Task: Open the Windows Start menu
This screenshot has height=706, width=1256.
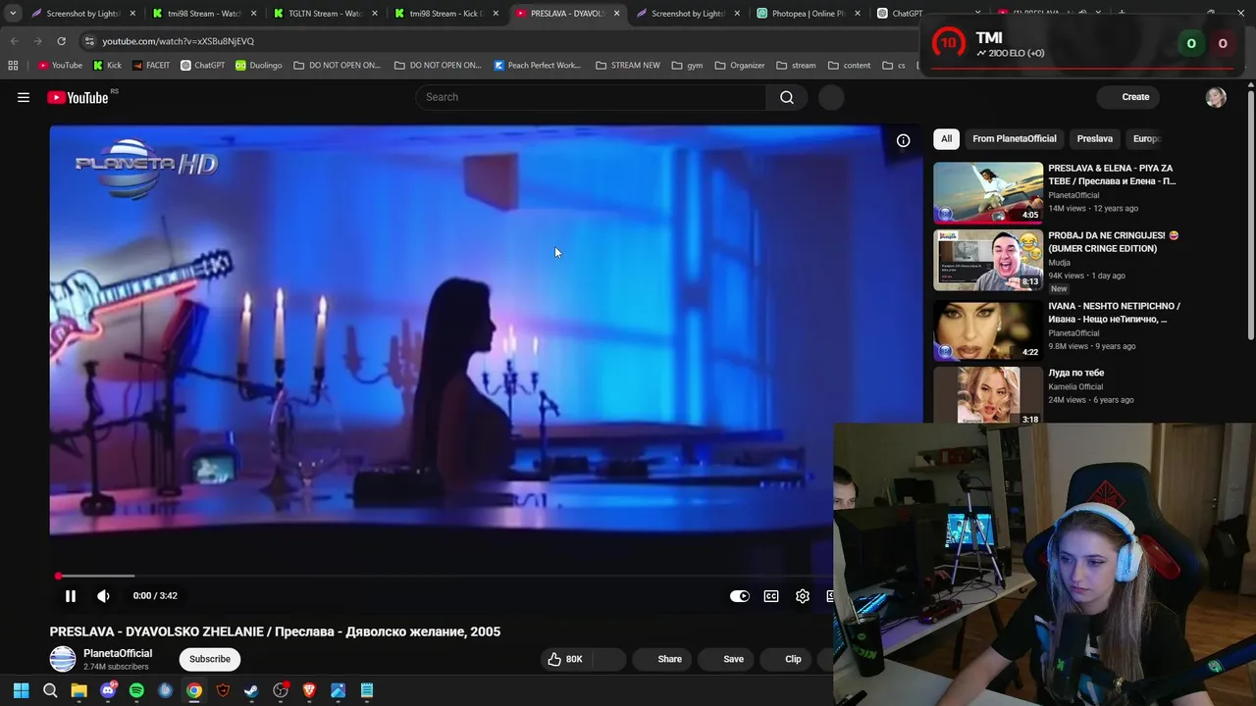Action: pos(22,690)
